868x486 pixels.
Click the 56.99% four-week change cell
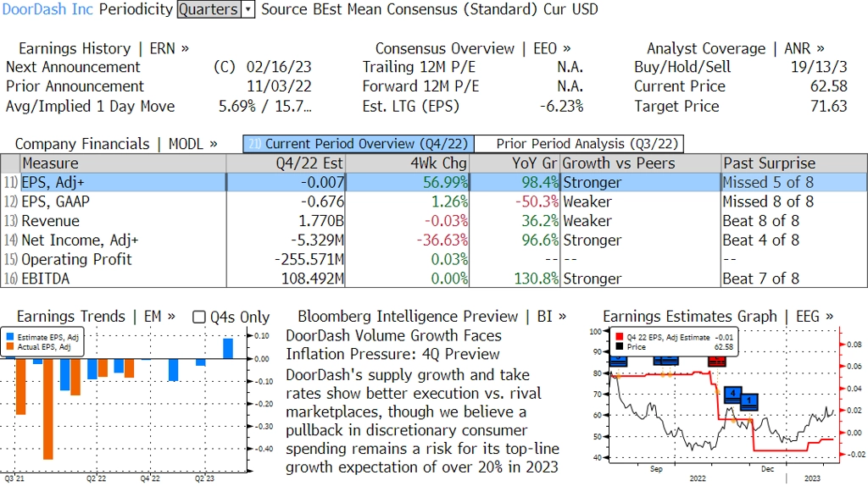pos(408,182)
